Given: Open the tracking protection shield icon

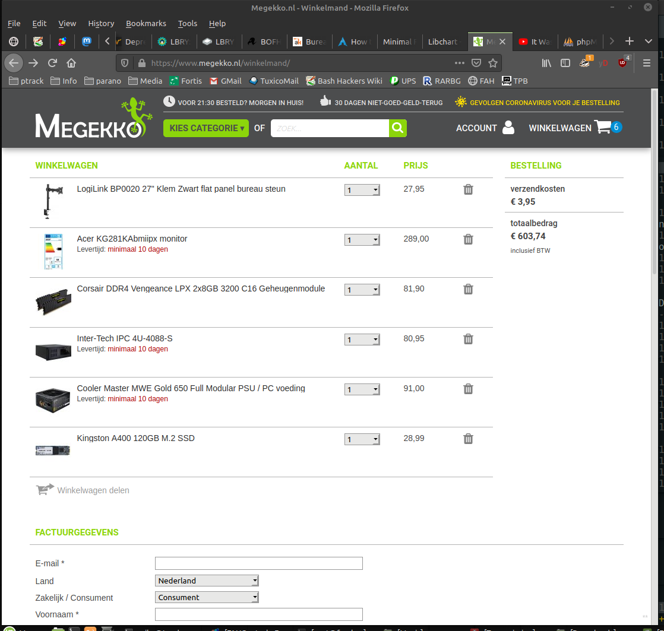Looking at the screenshot, I should click(125, 63).
